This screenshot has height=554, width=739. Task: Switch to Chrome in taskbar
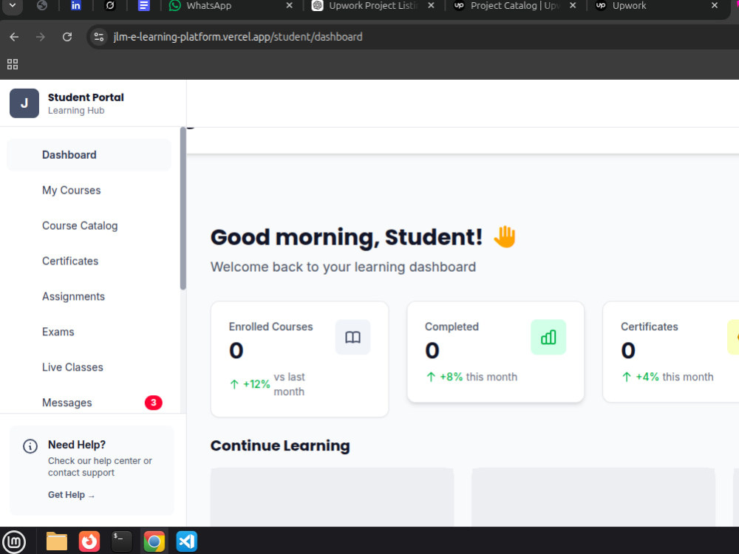[x=154, y=541]
